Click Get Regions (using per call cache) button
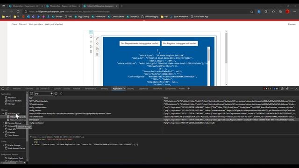The width and height of the screenshot is (299, 168). pyautogui.click(x=179, y=43)
